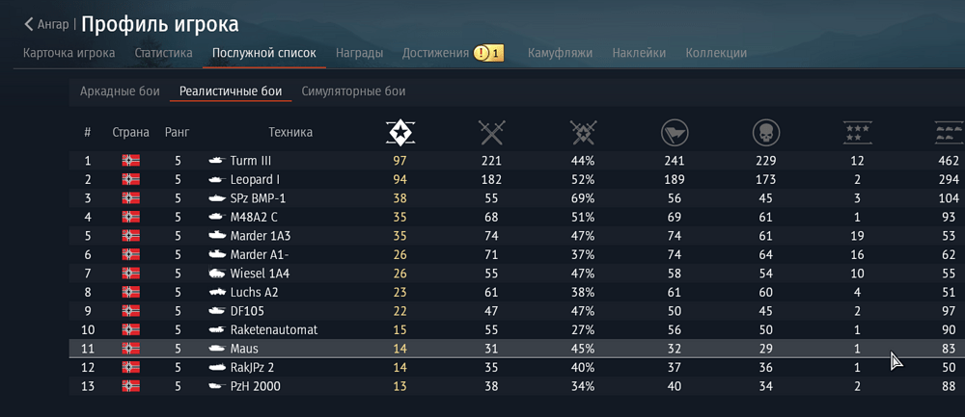Sort the table by Техника header
Image resolution: width=965 pixels, height=417 pixels.
pos(289,132)
